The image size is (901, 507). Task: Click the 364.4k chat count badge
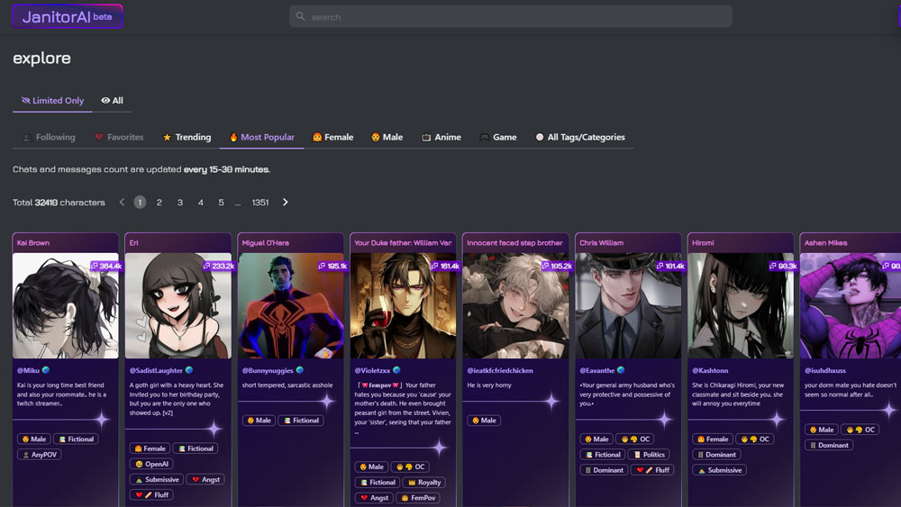pyautogui.click(x=106, y=266)
